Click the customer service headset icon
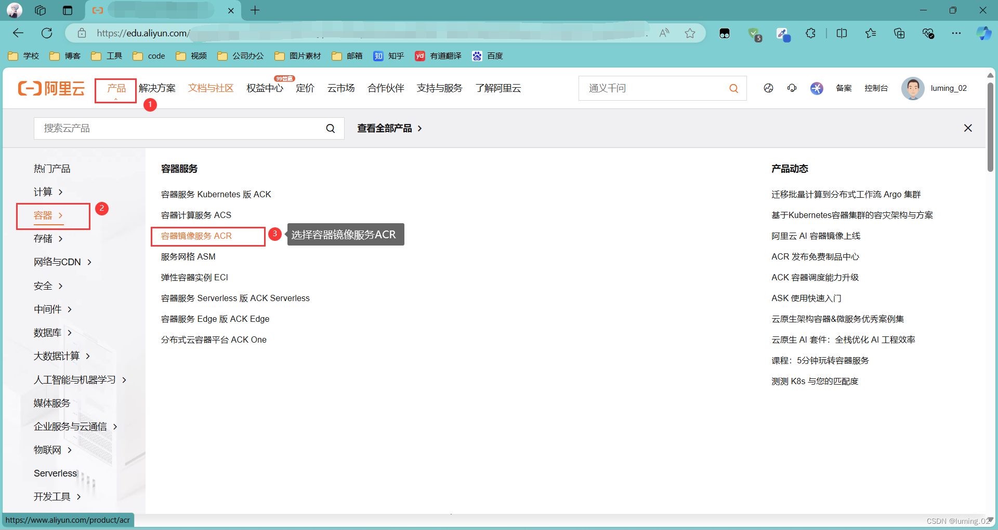998x530 pixels. click(792, 88)
